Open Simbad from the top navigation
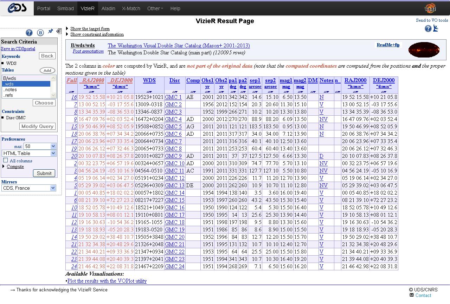 [x=66, y=8]
